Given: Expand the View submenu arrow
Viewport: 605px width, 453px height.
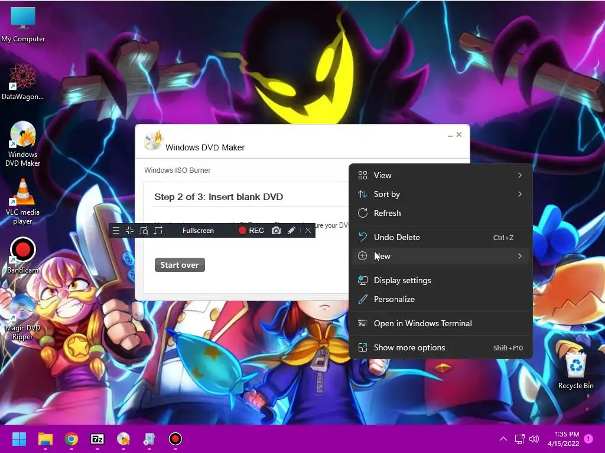Looking at the screenshot, I should click(x=520, y=175).
